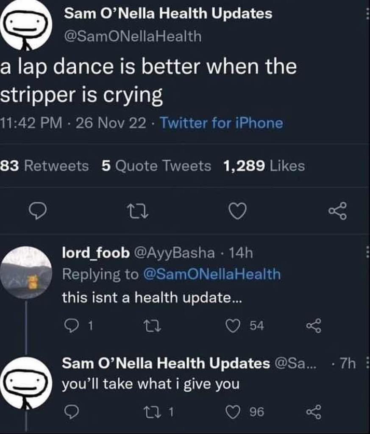Reply to the "you'll take what i give you" tweet
370x434 pixels.
click(71, 412)
